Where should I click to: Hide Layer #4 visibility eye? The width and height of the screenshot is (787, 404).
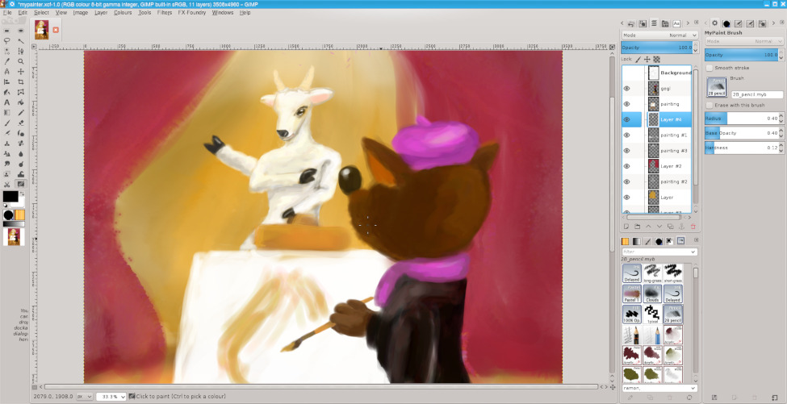[x=627, y=119]
